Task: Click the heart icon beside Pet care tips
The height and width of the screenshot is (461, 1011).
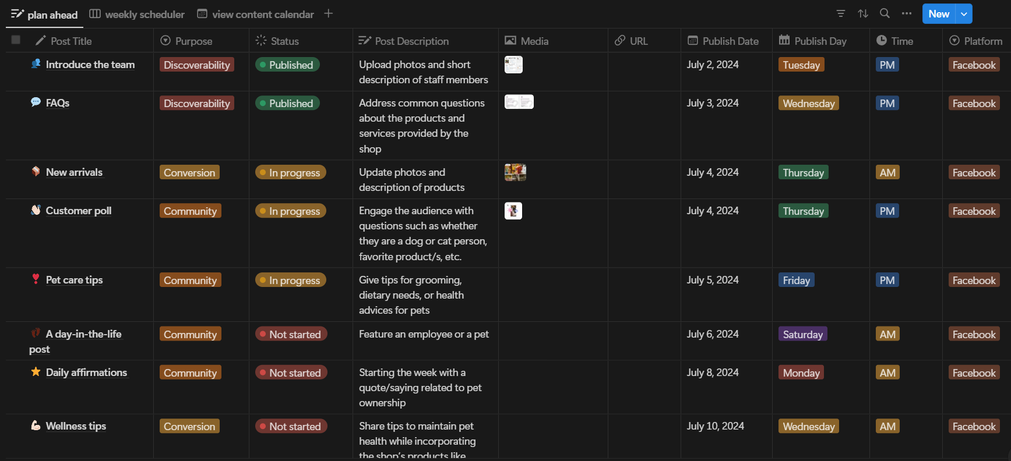Action: pos(36,279)
